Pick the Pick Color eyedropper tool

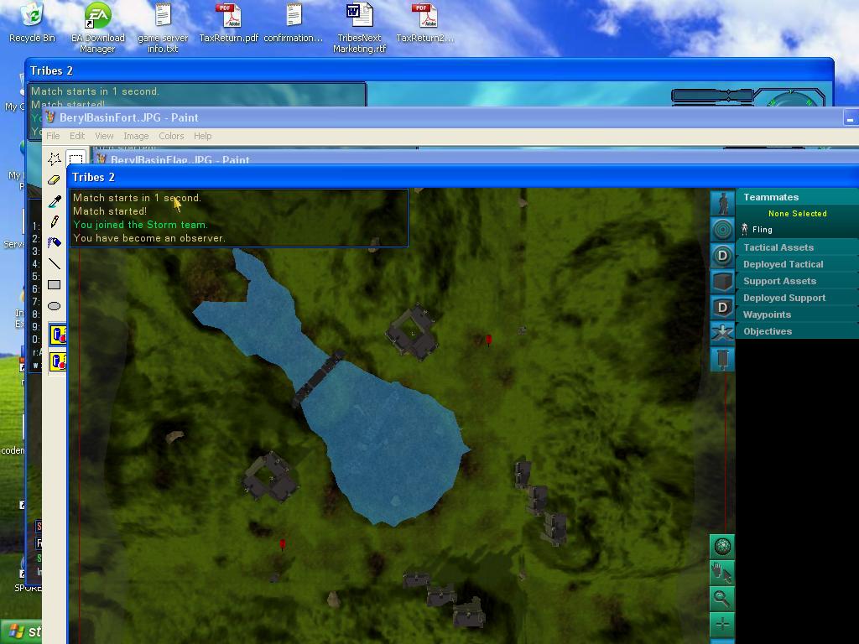pyautogui.click(x=55, y=201)
